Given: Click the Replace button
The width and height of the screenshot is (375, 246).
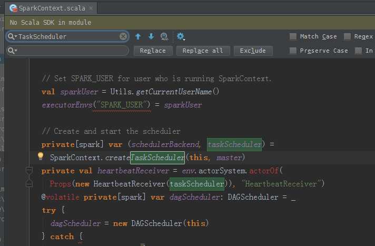Looking at the screenshot, I should 153,51.
